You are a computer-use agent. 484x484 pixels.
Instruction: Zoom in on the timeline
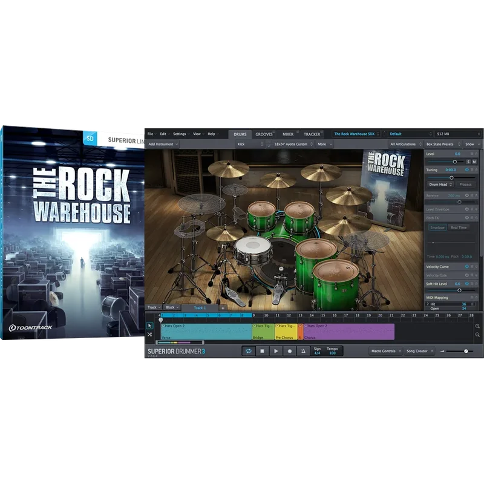477,326
